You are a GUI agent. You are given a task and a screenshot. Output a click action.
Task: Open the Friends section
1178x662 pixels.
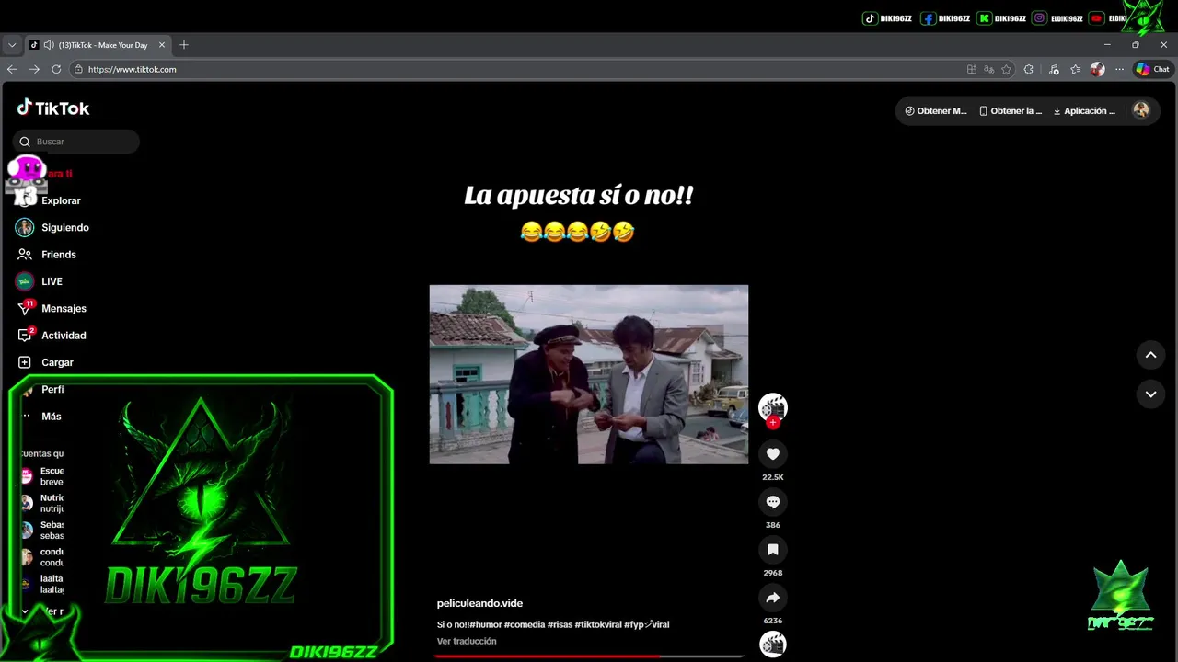pyautogui.click(x=46, y=255)
